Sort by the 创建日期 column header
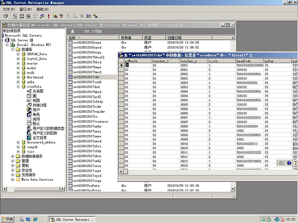Viewport: 298px width, 223px height. [189, 38]
